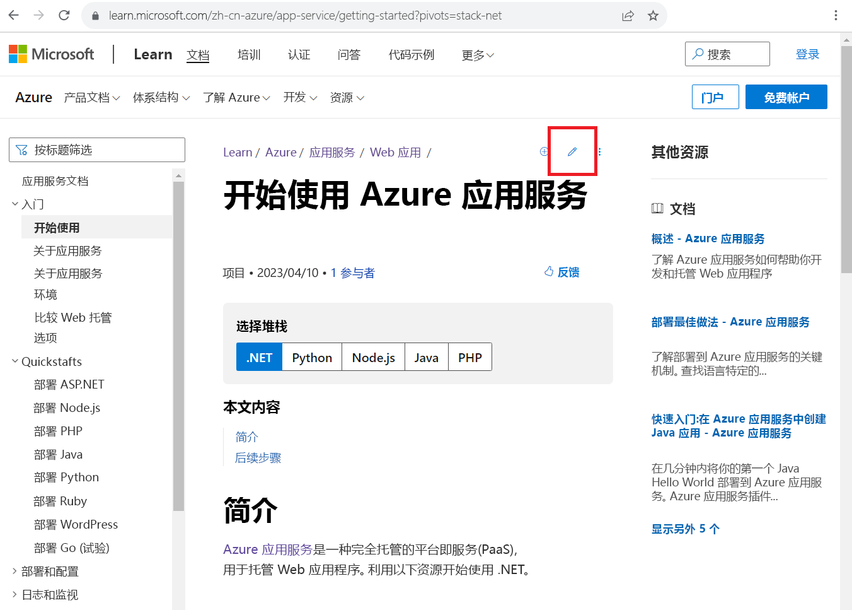Click the 免费帐户 button
The width and height of the screenshot is (852, 610).
click(x=786, y=97)
